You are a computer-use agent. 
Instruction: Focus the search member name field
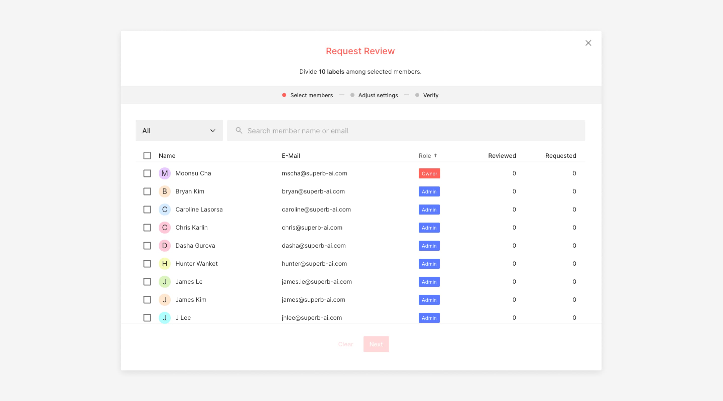406,131
